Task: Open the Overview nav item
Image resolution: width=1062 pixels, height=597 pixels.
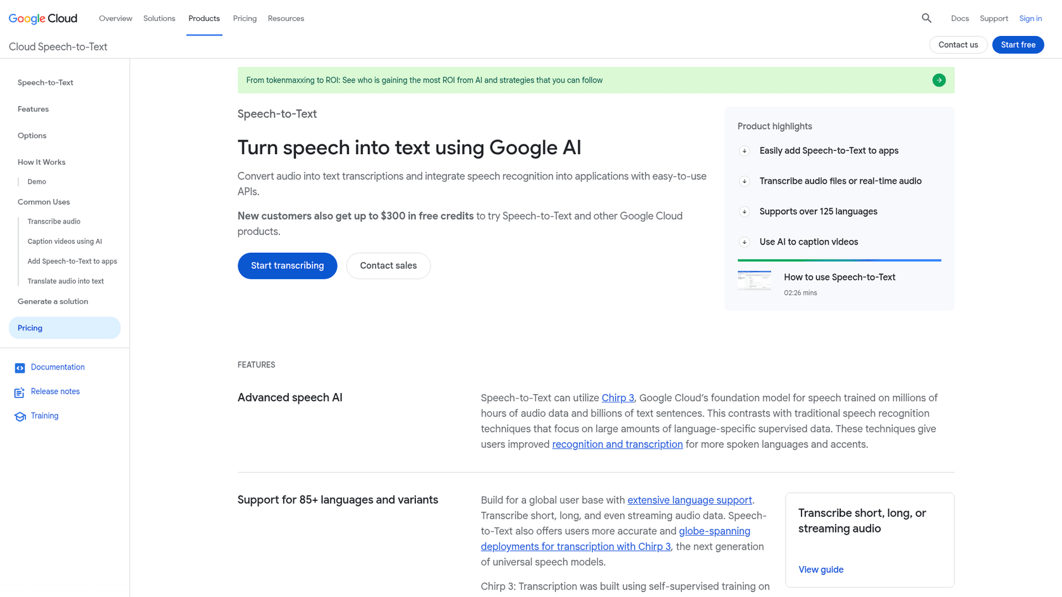Action: [x=116, y=18]
